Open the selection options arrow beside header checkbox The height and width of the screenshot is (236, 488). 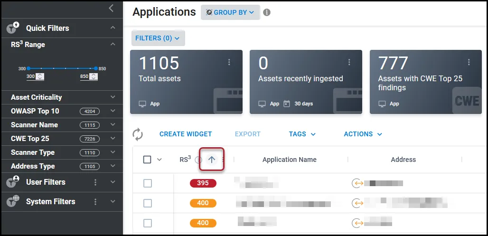(x=160, y=160)
